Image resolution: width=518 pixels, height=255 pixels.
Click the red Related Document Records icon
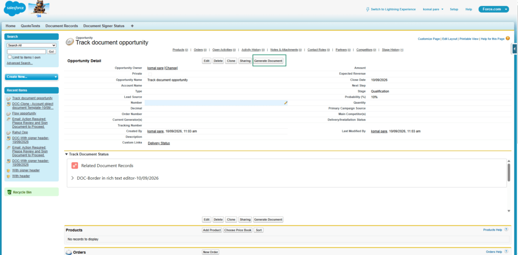[x=75, y=166]
